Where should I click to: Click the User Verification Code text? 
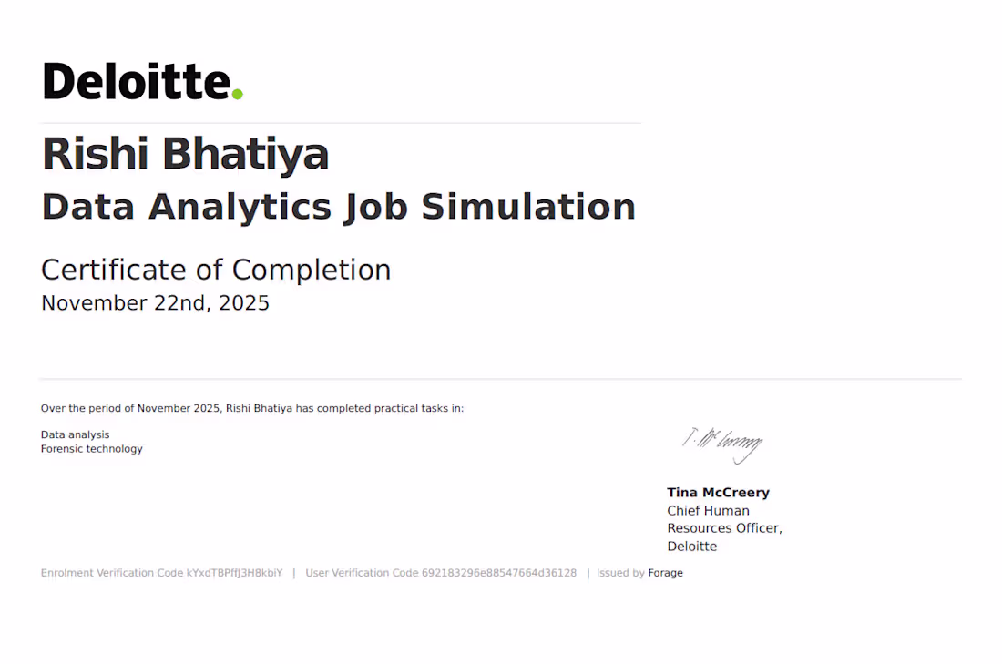441,573
